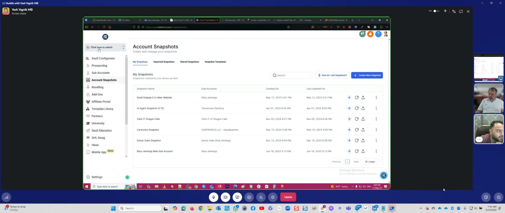The image size is (505, 213).
Task: Toggle screen sharing in the huddle
Action: [x=237, y=197]
